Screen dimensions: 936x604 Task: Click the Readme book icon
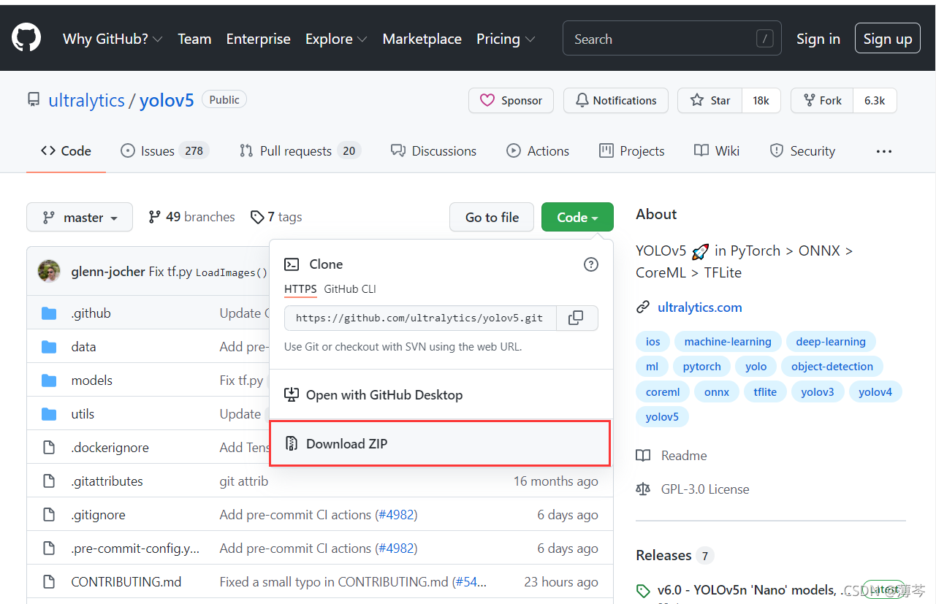(643, 456)
